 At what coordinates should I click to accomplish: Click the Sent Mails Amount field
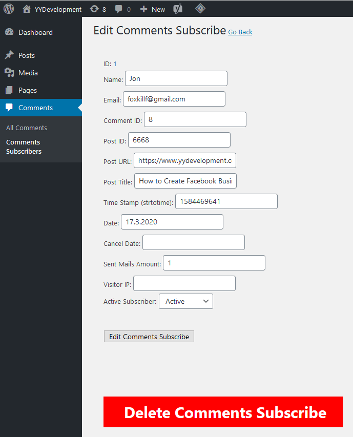tap(214, 263)
